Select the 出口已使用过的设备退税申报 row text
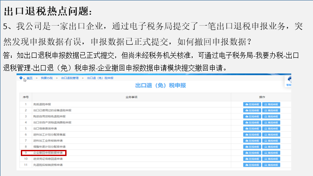Image resolution: width=313 pixels, height=176 pixels. pos(52,110)
